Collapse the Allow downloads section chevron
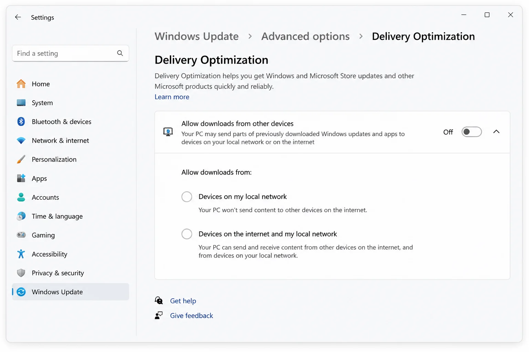This screenshot has height=352, width=529. [x=496, y=132]
